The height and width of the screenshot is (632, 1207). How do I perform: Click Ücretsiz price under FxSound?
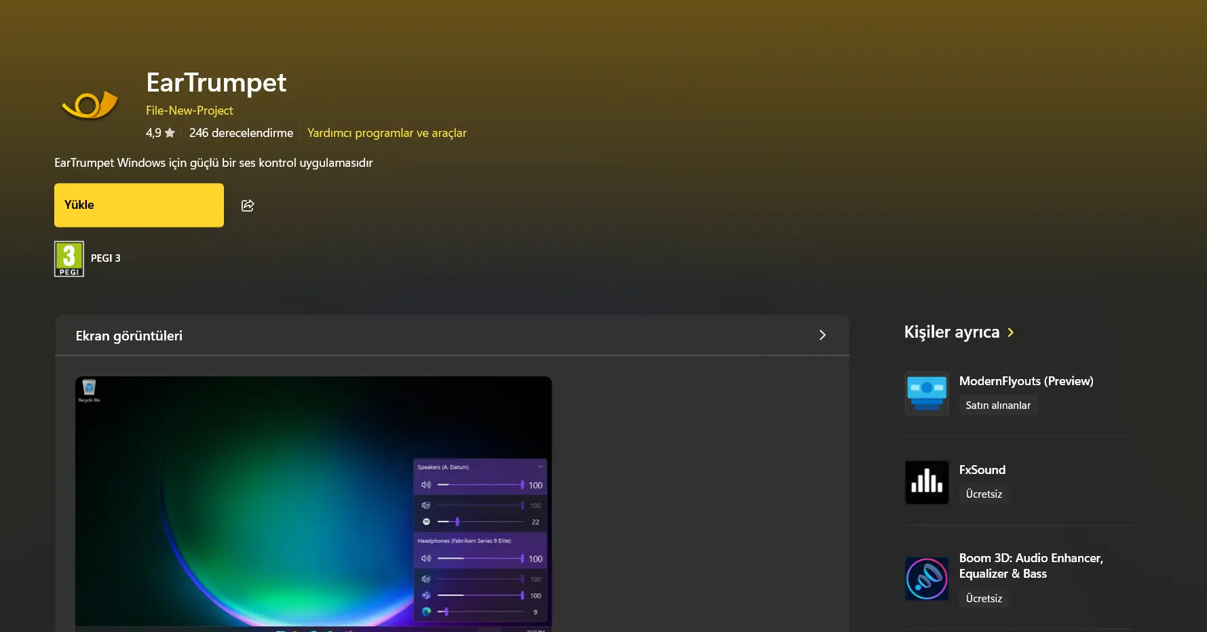coord(984,494)
